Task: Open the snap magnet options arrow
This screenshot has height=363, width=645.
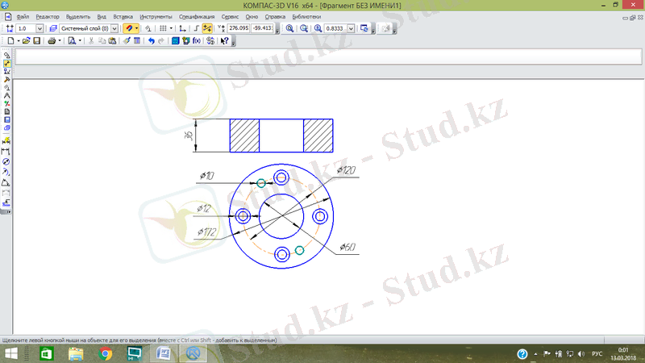Action: (136, 28)
